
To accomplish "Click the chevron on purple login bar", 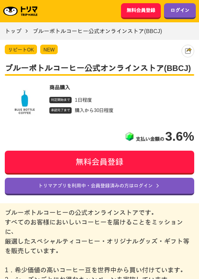I will [x=158, y=186].
